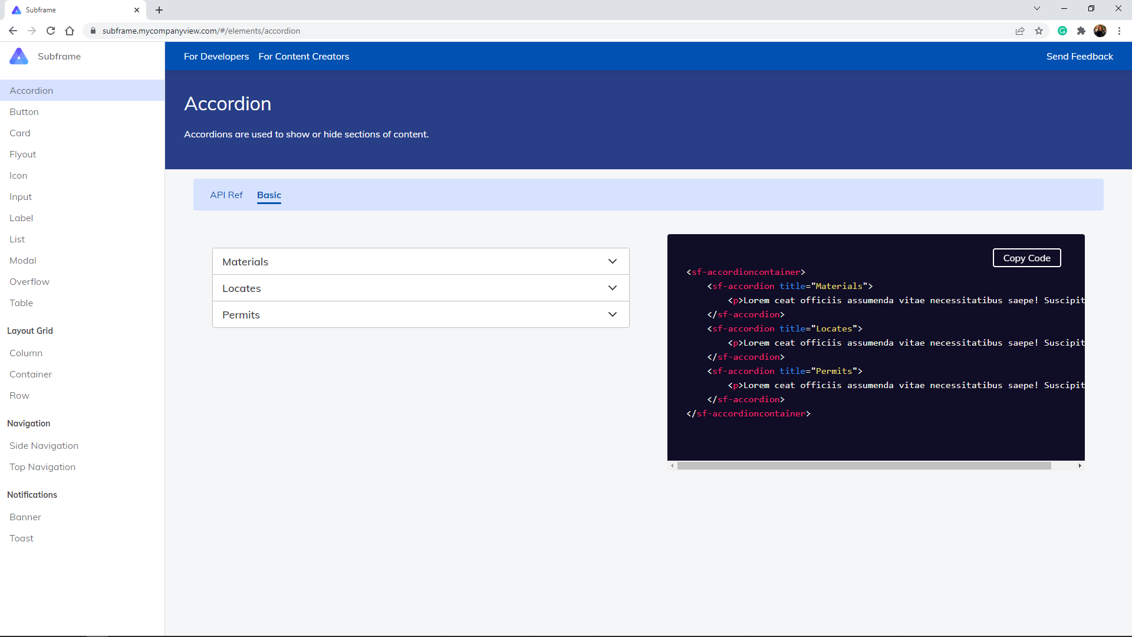Click the code panel horizontal scrollbar thumb
Image resolution: width=1132 pixels, height=637 pixels.
(x=864, y=466)
